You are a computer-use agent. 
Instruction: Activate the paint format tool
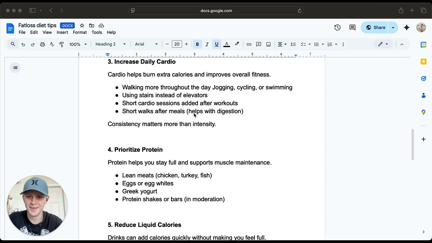tap(61, 44)
